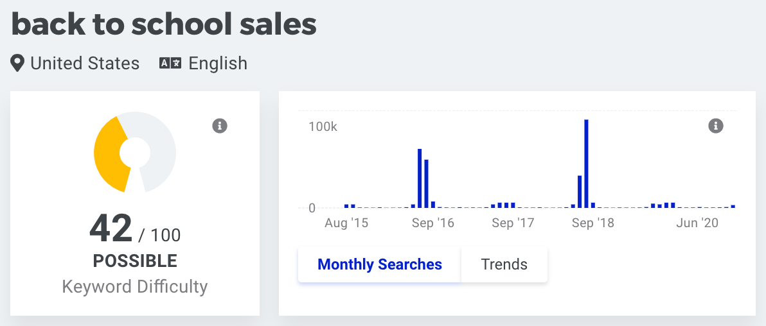Switch to the Trends tab
Screen dimensions: 766x326
[504, 264]
